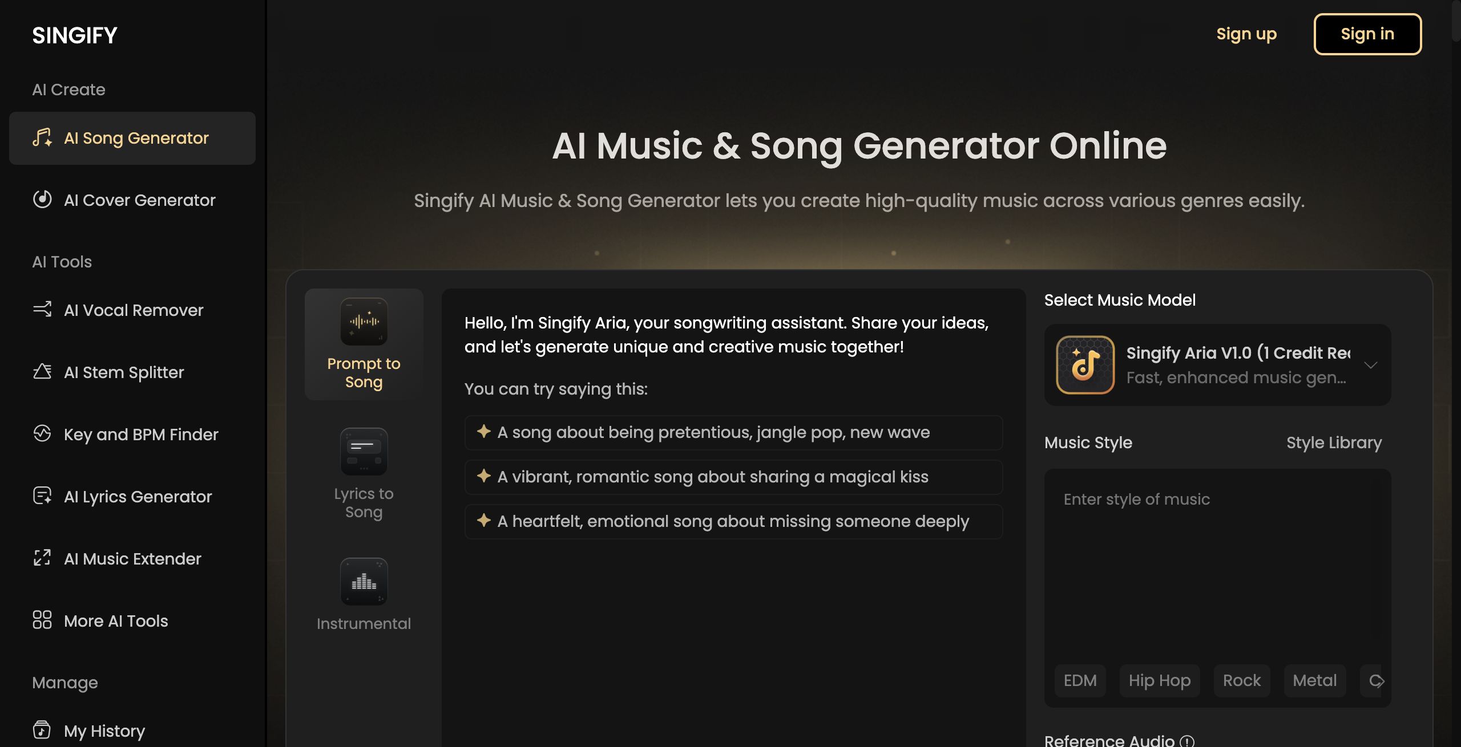Click the 'AI Tools' section label
Image resolution: width=1461 pixels, height=747 pixels.
pos(62,262)
